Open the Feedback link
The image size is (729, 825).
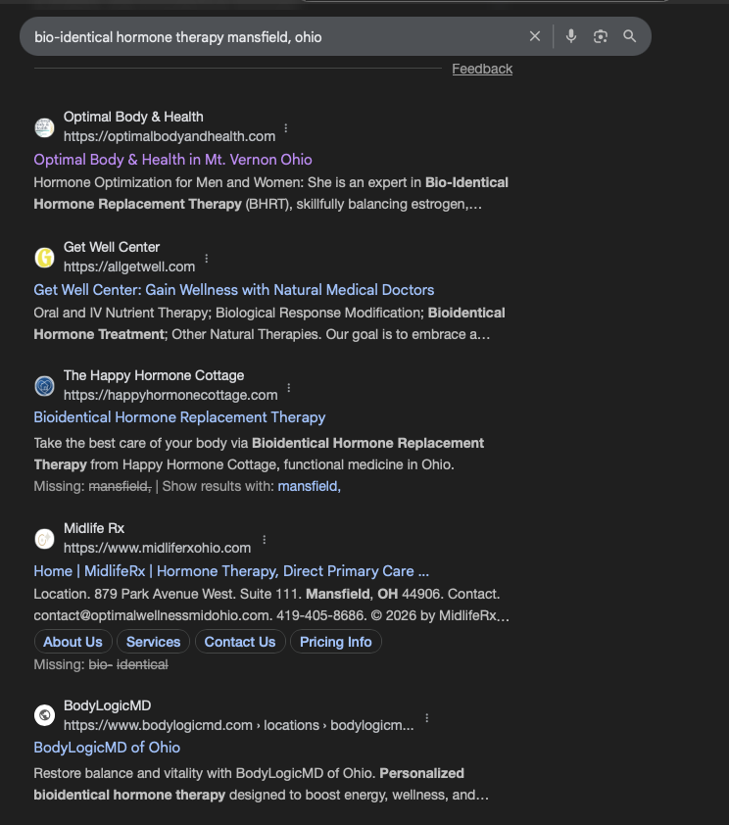(x=481, y=69)
